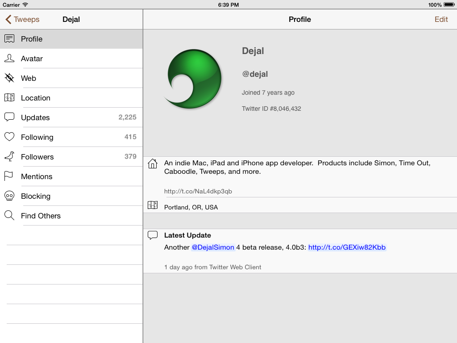The height and width of the screenshot is (343, 457).
Task: Click the Location map icon in sidebar
Action: point(9,97)
